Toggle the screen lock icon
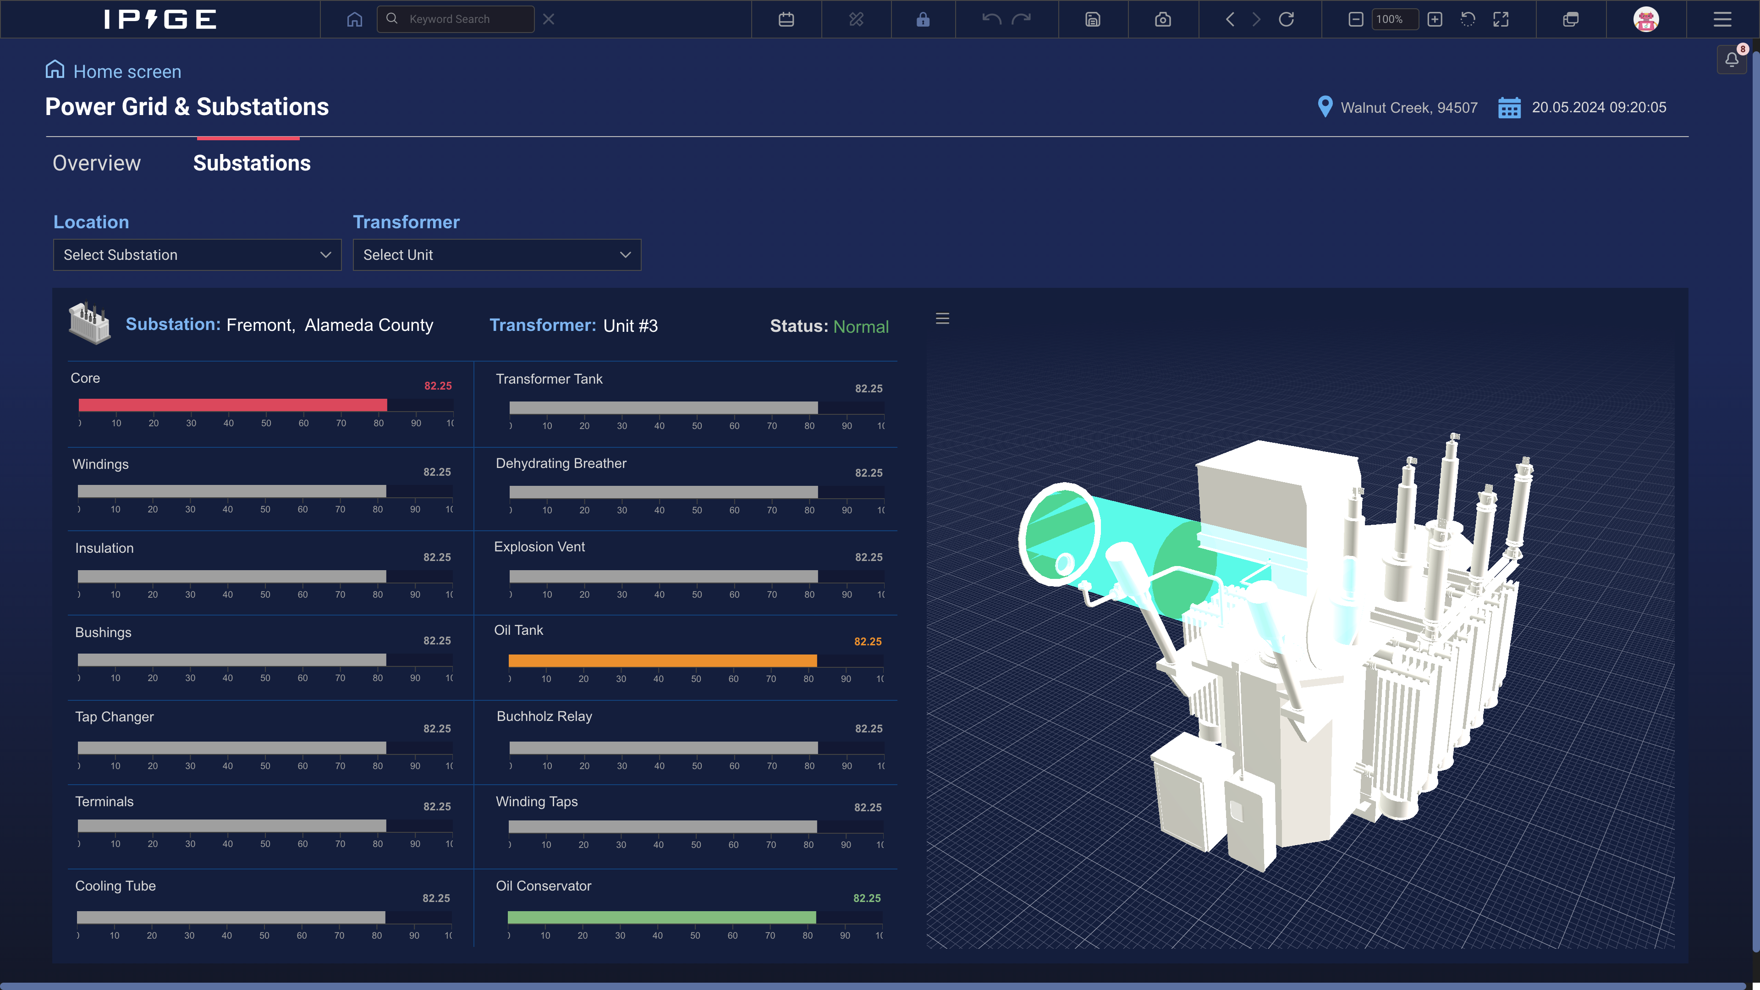Viewport: 1760px width, 990px height. pos(923,19)
